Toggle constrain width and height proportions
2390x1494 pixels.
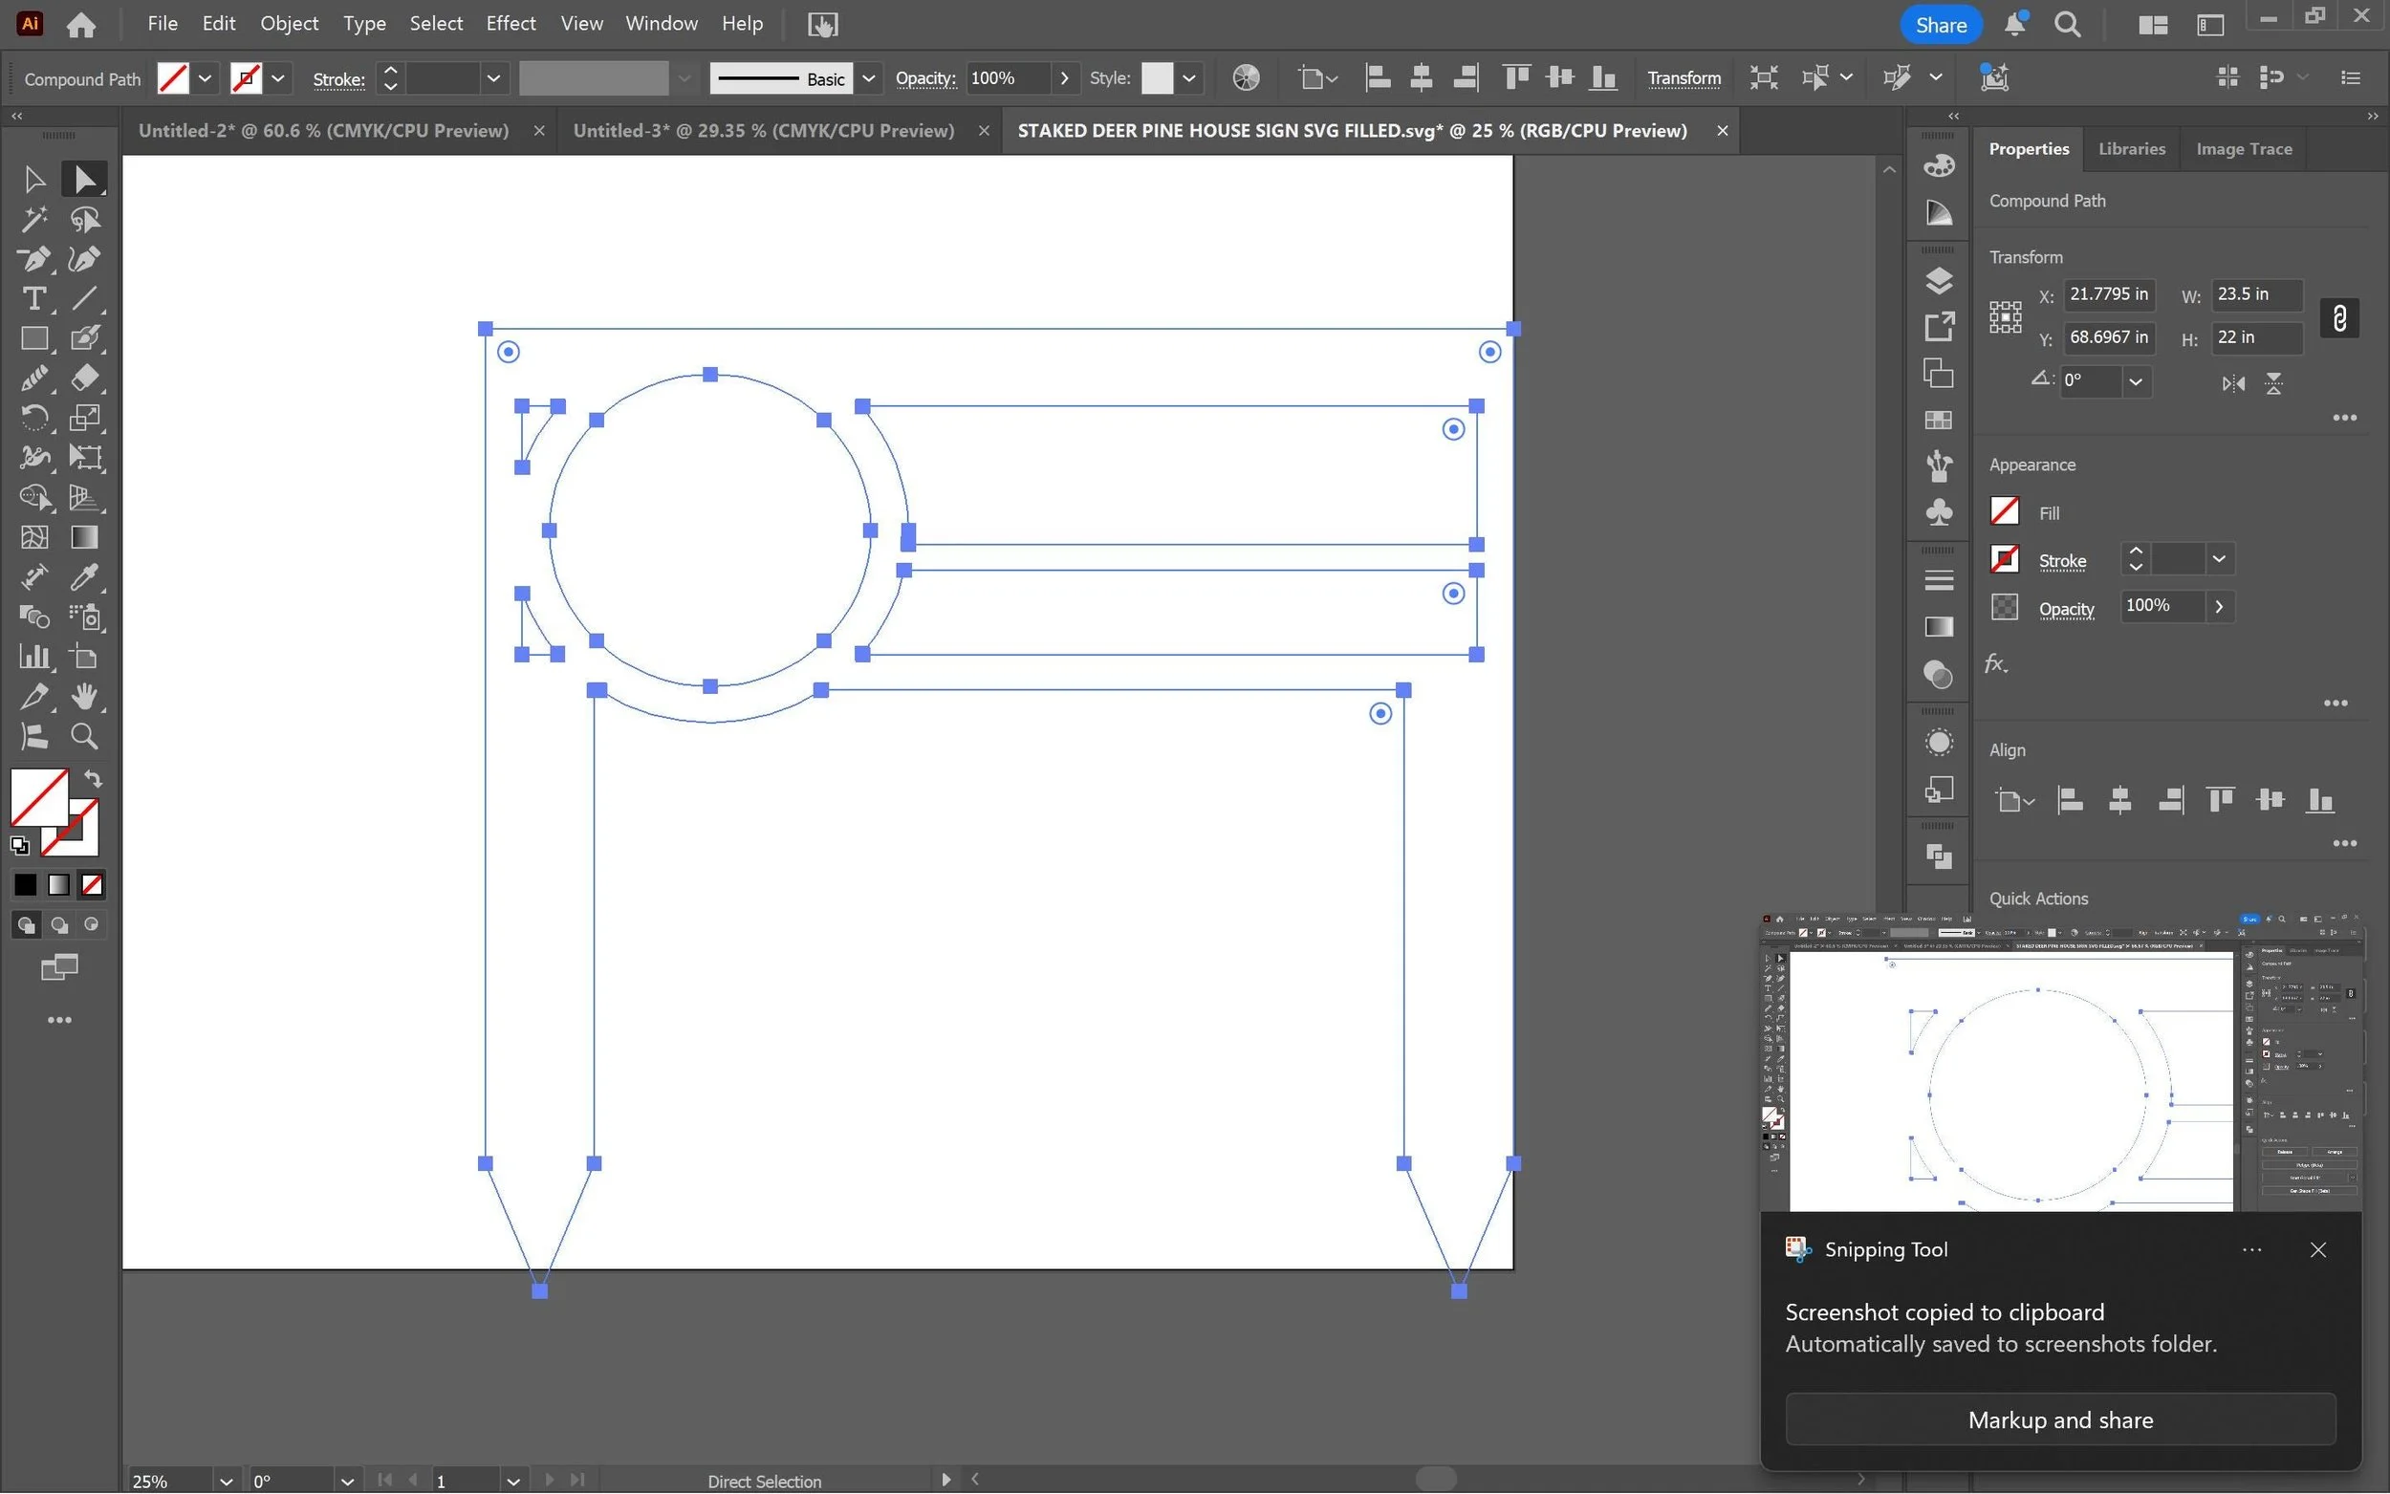tap(2338, 318)
